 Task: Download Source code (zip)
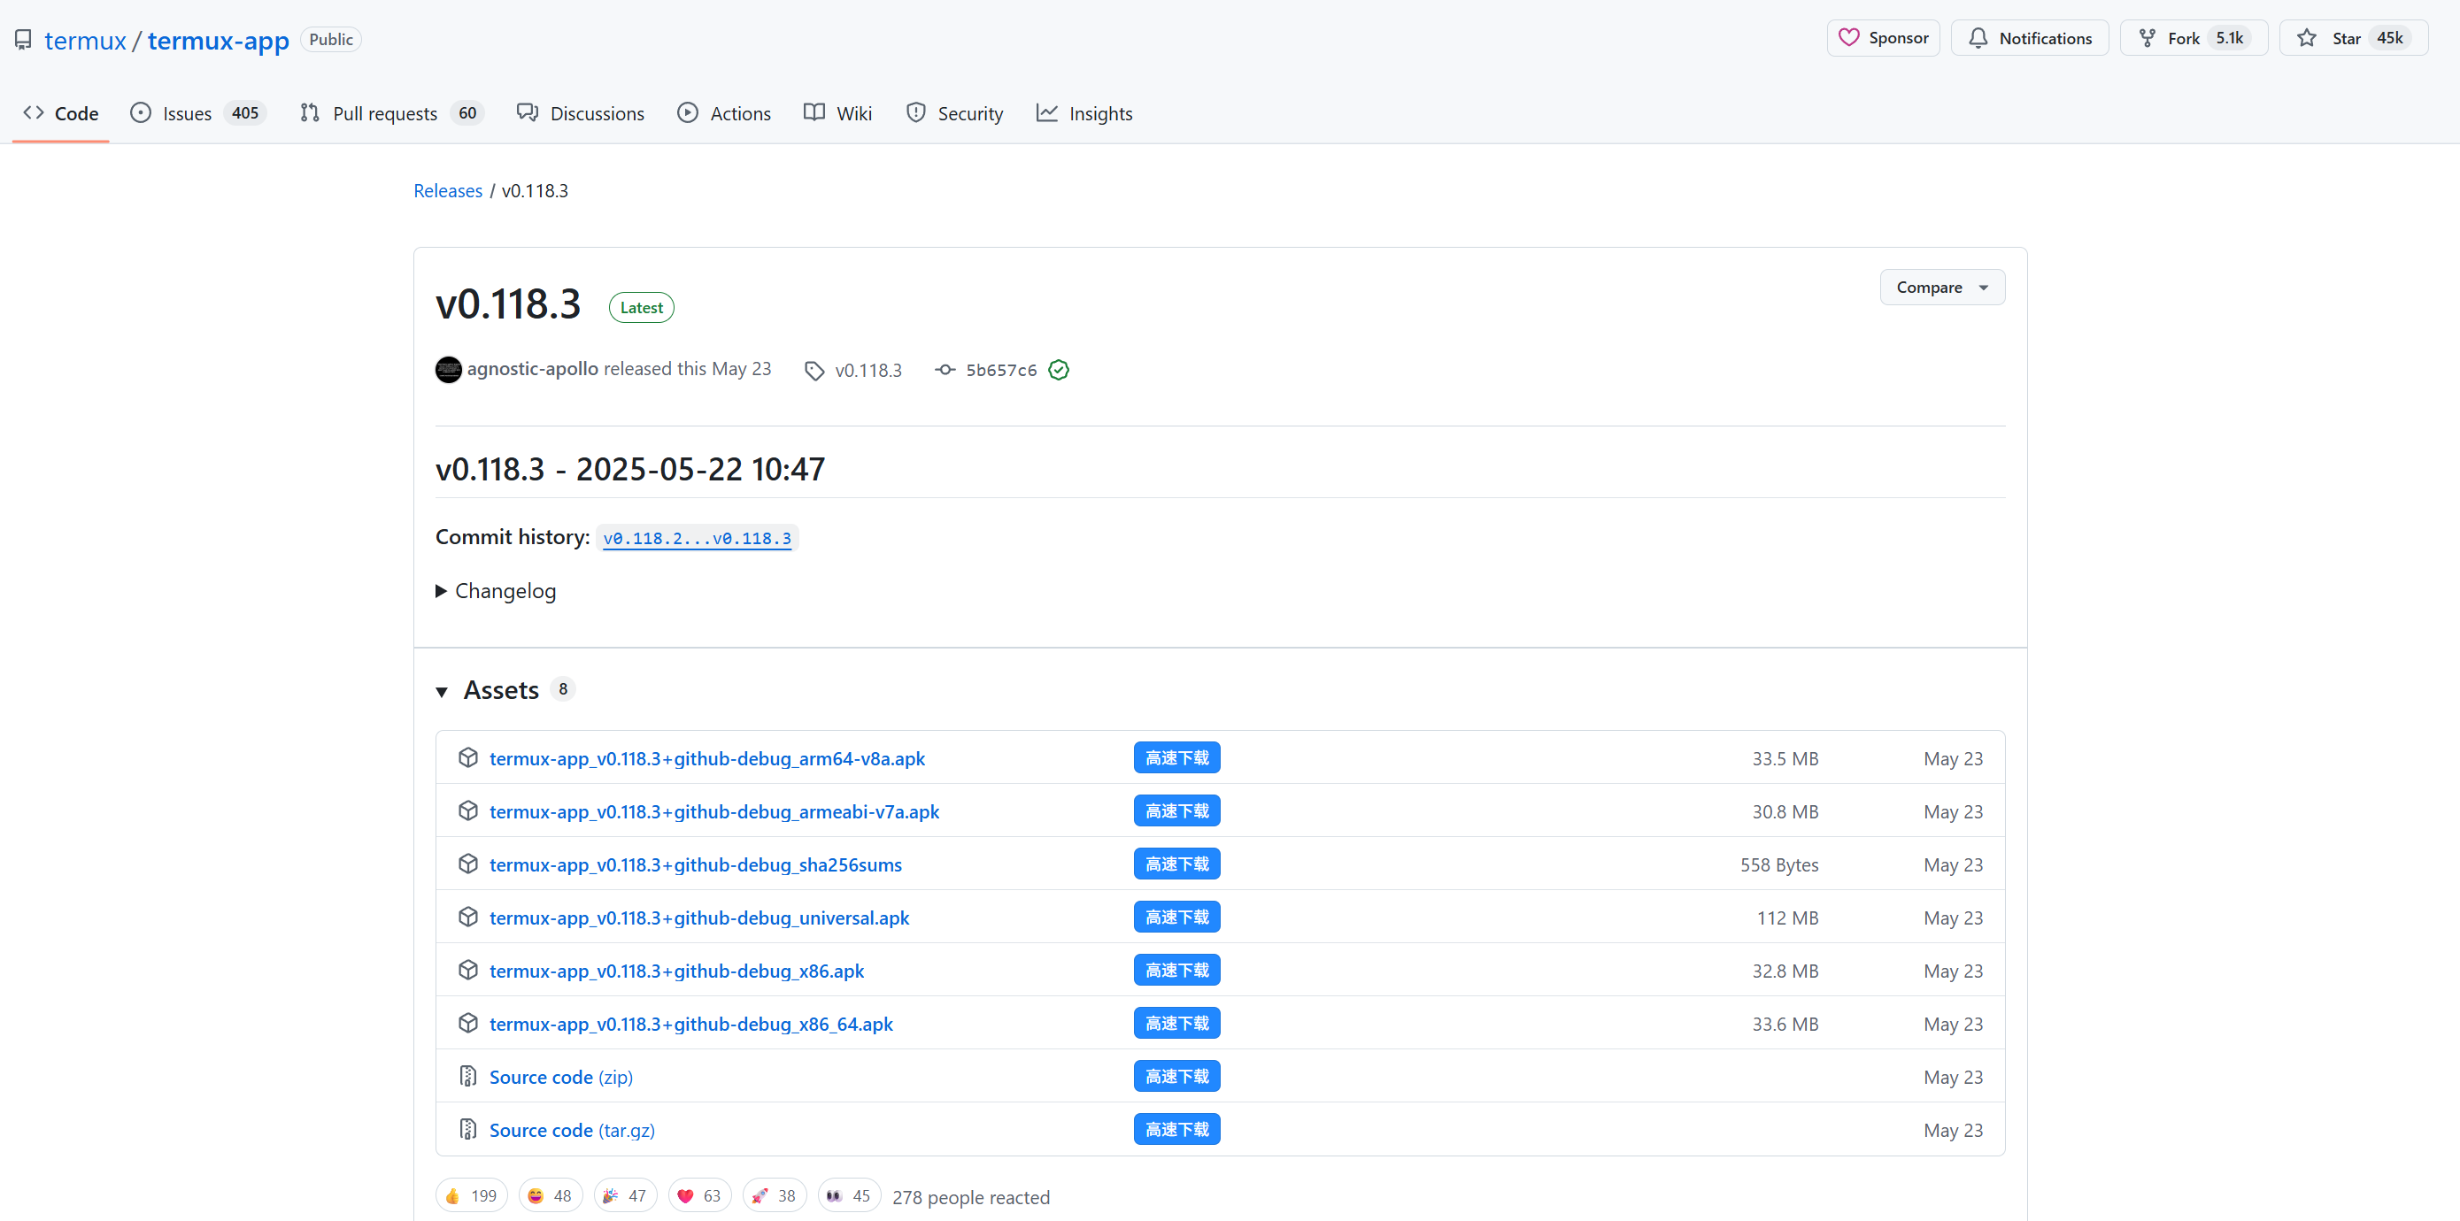(x=560, y=1077)
